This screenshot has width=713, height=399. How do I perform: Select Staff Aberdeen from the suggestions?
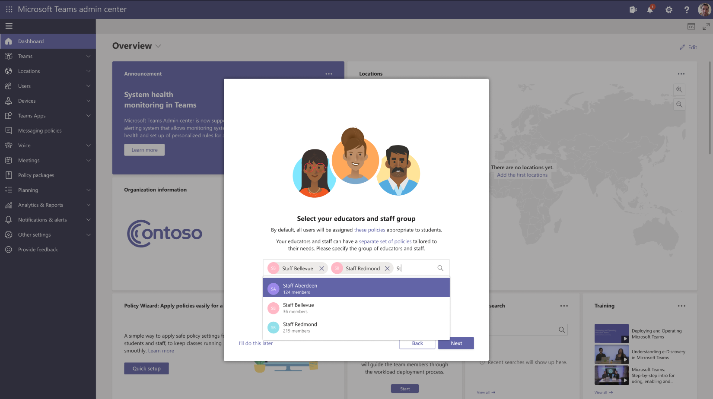point(300,287)
